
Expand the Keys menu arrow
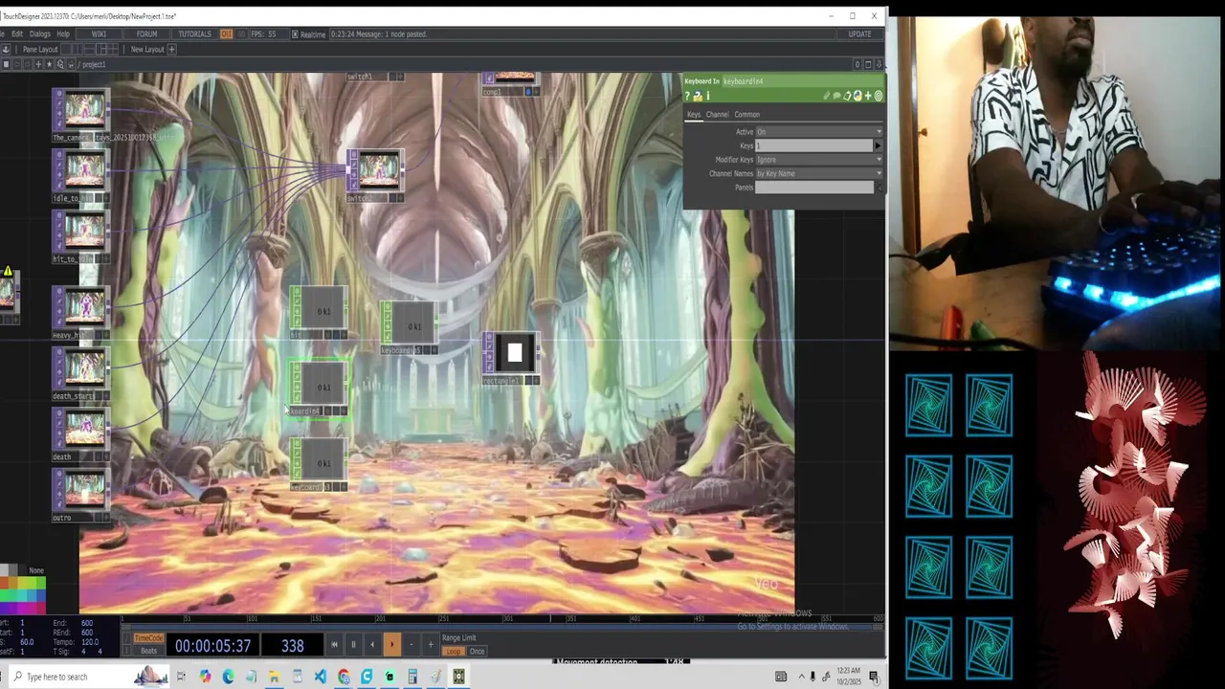pos(879,145)
